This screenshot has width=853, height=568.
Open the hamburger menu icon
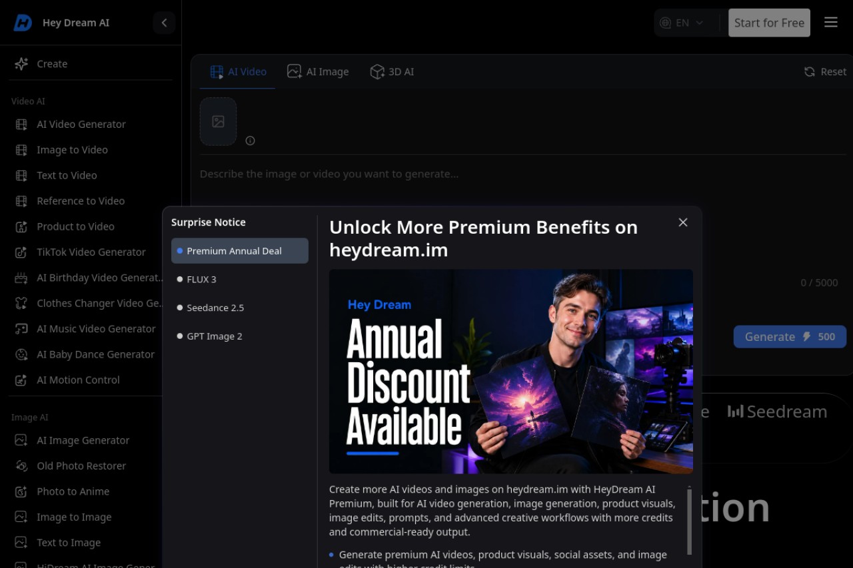tap(830, 23)
